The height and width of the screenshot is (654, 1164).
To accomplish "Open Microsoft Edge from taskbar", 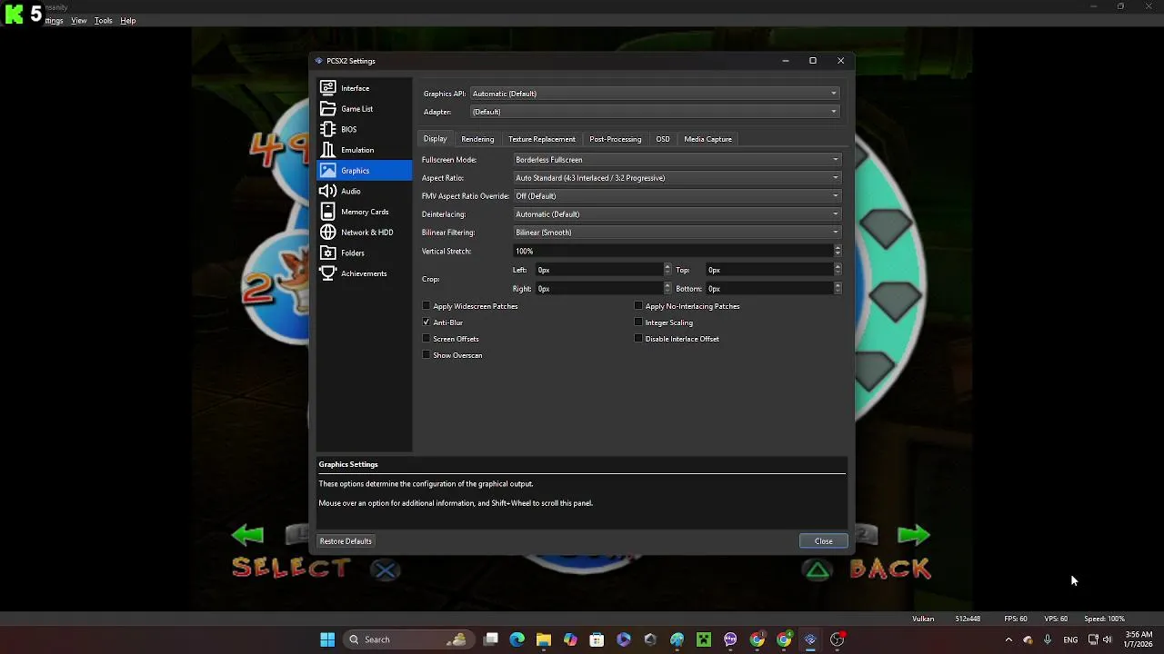I will coord(517,639).
